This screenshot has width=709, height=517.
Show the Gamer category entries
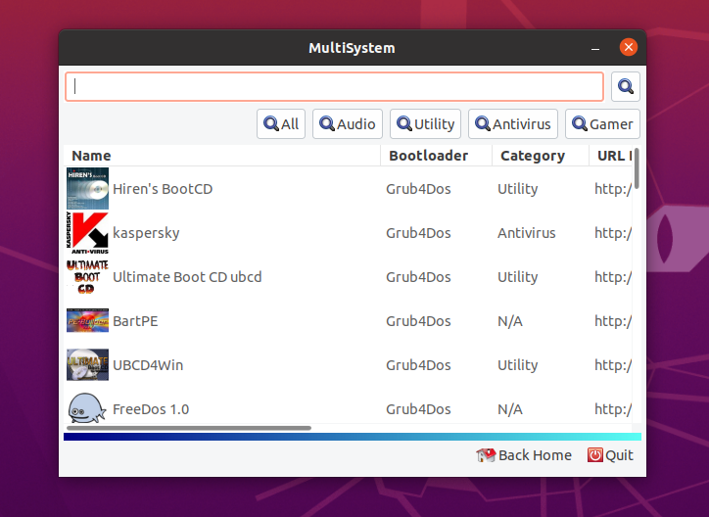pyautogui.click(x=602, y=124)
